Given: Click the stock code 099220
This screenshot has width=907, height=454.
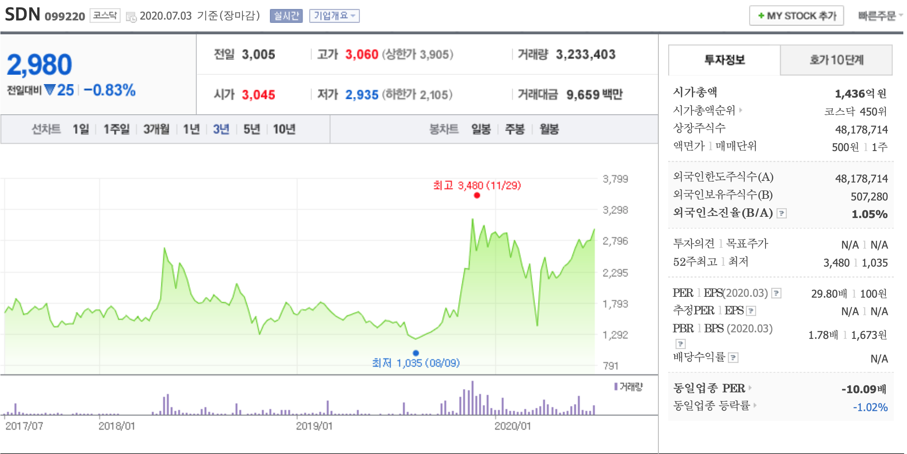Looking at the screenshot, I should coord(65,16).
